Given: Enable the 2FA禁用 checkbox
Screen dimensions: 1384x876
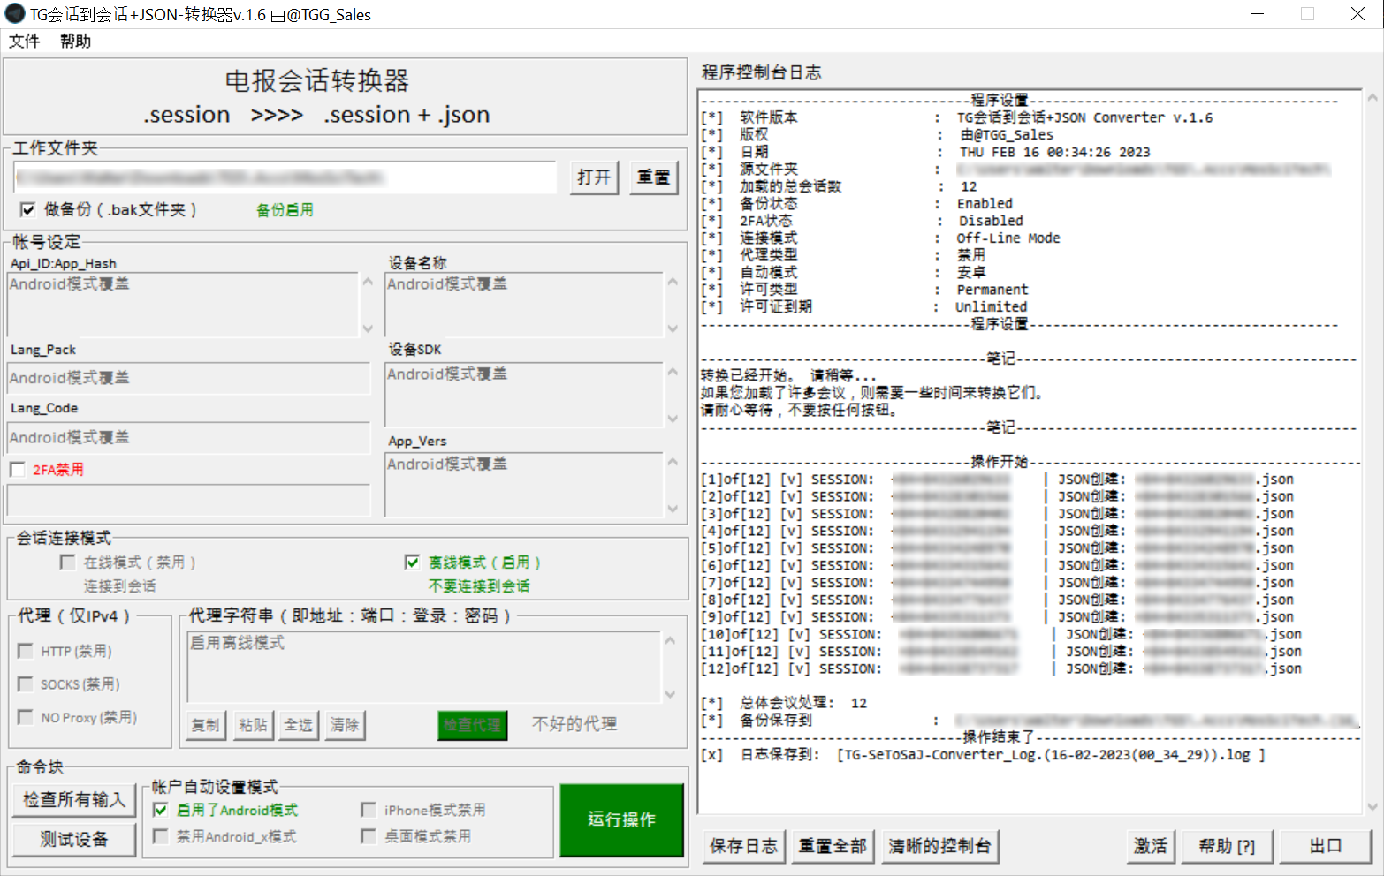Looking at the screenshot, I should [17, 469].
